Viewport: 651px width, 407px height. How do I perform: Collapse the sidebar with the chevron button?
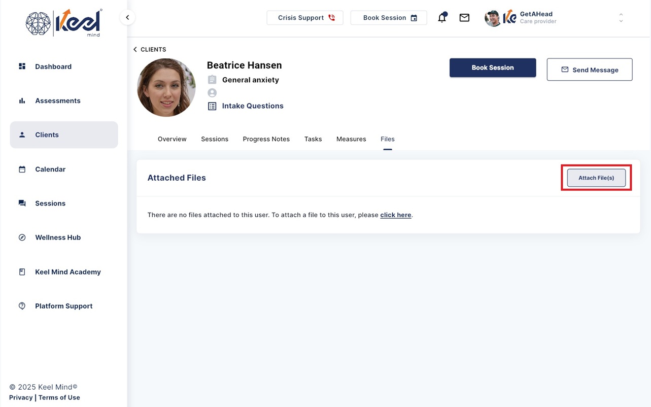click(127, 17)
